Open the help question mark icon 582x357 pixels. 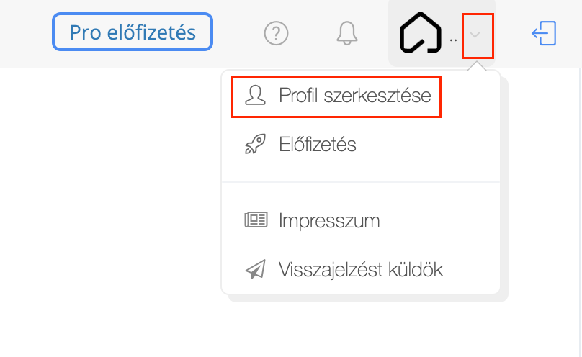[x=276, y=33]
